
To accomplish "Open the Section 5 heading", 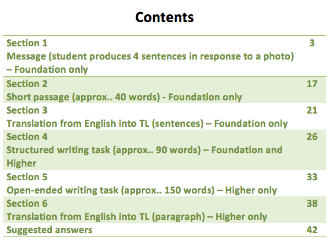I will [x=27, y=177].
